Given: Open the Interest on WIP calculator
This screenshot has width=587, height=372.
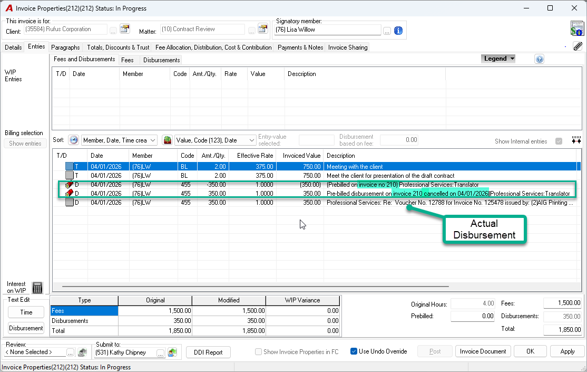Looking at the screenshot, I should click(37, 288).
